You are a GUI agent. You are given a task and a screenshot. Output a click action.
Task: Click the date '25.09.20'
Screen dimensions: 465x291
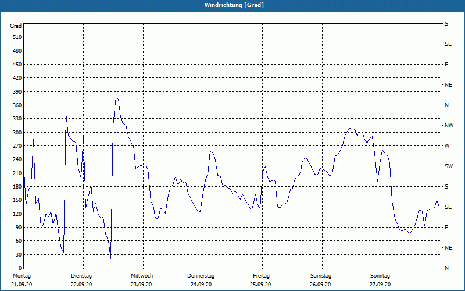(260, 285)
